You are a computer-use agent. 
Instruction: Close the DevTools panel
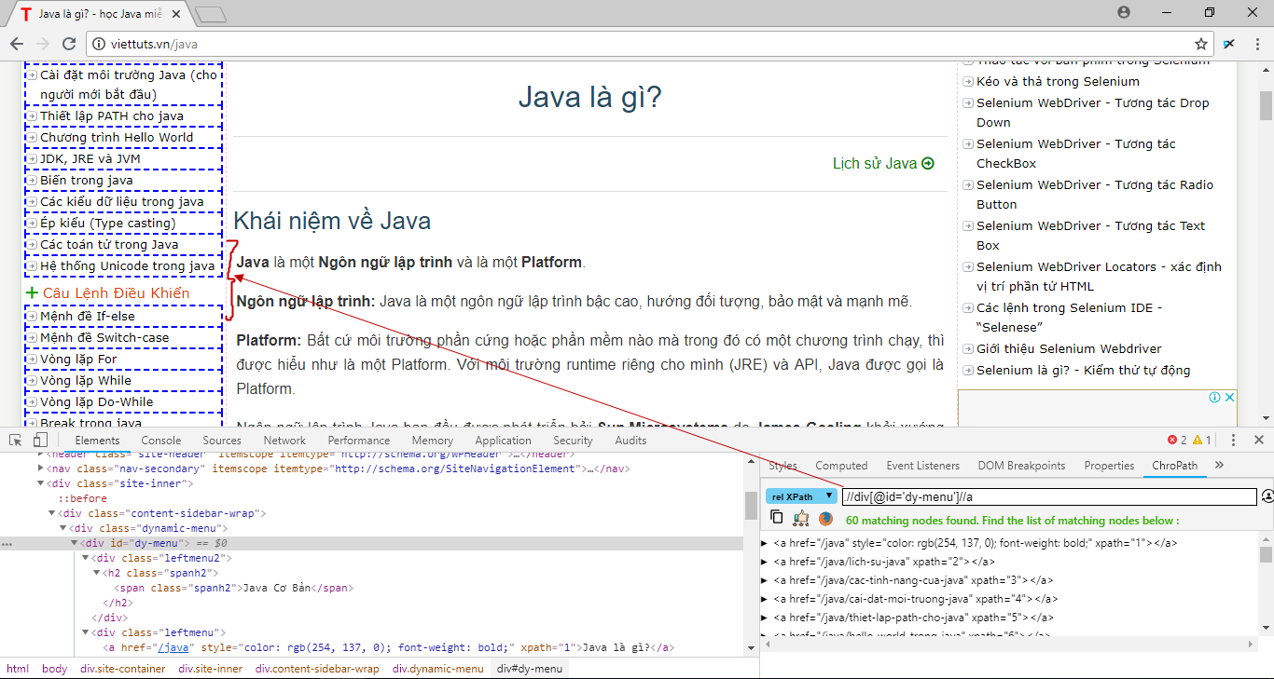[1258, 441]
